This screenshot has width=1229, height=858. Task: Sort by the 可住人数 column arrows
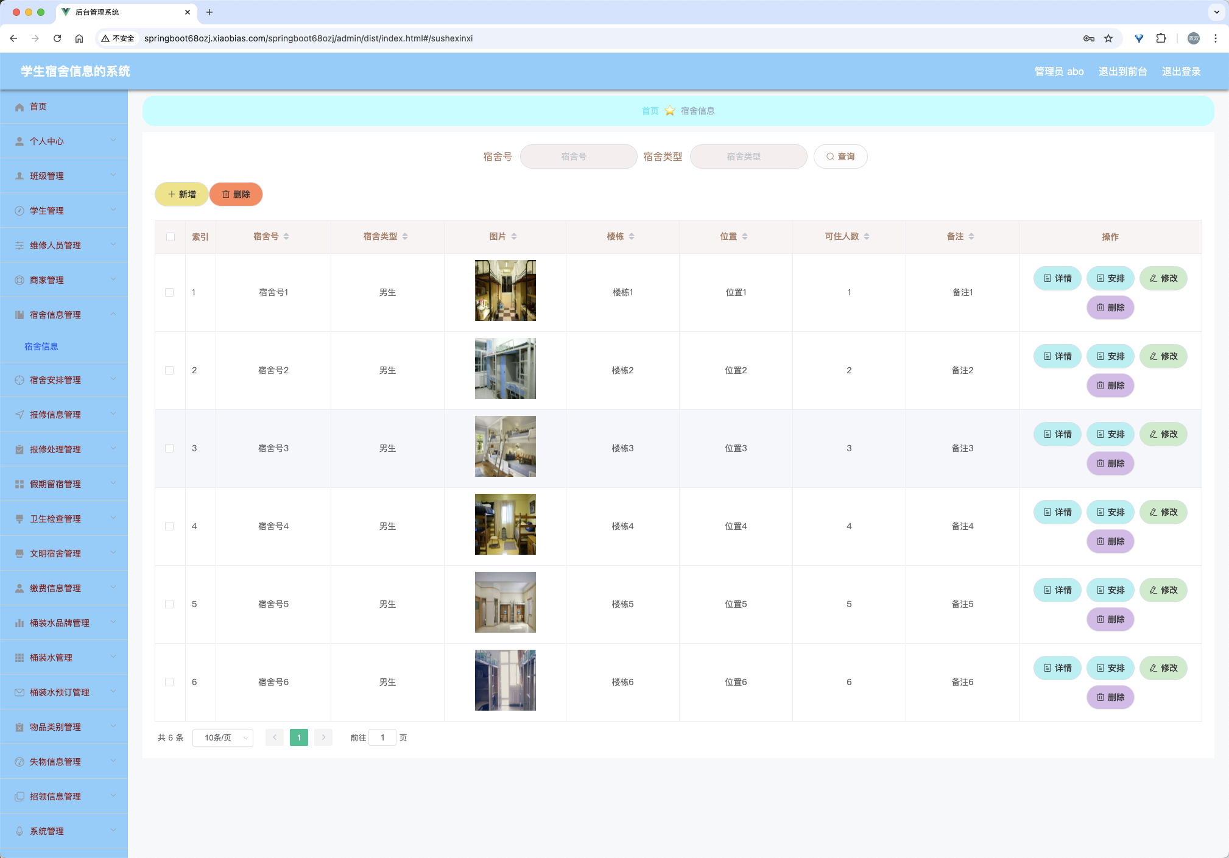point(867,236)
